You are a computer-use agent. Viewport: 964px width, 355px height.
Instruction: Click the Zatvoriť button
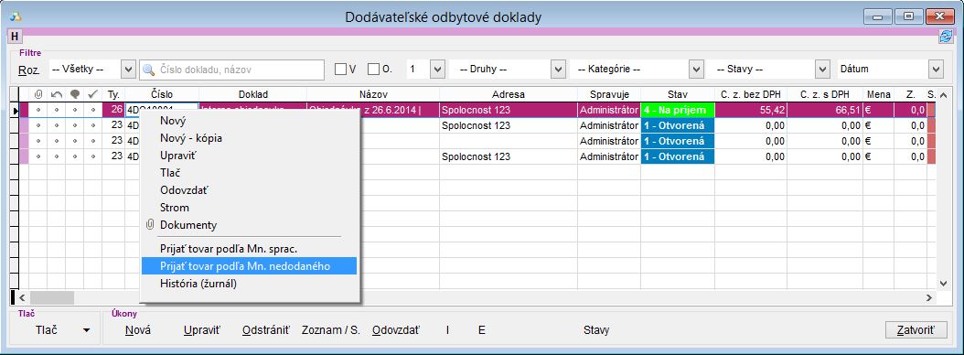pos(916,329)
